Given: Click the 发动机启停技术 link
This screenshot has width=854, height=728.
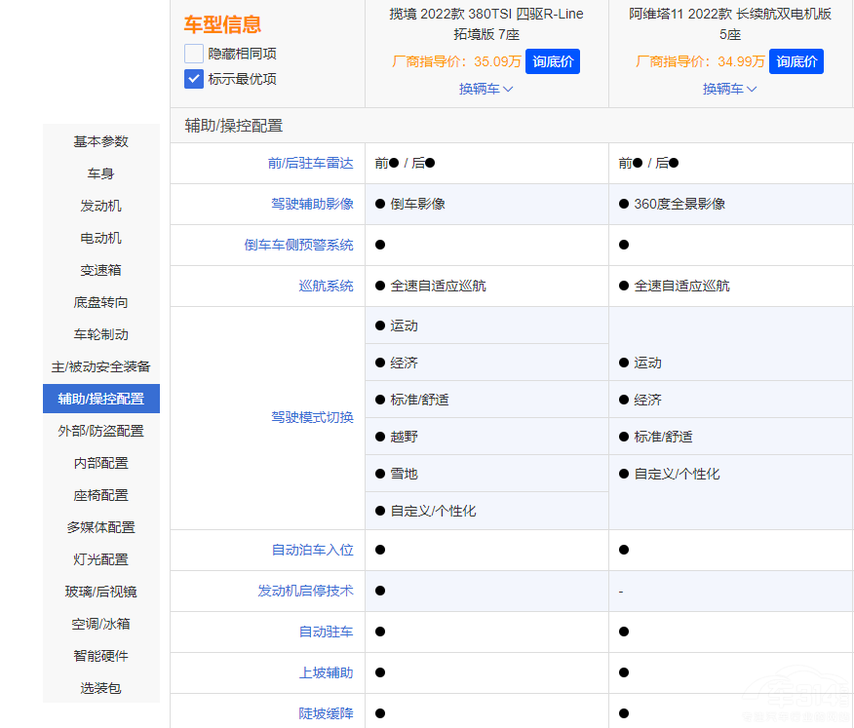Looking at the screenshot, I should coord(305,591).
